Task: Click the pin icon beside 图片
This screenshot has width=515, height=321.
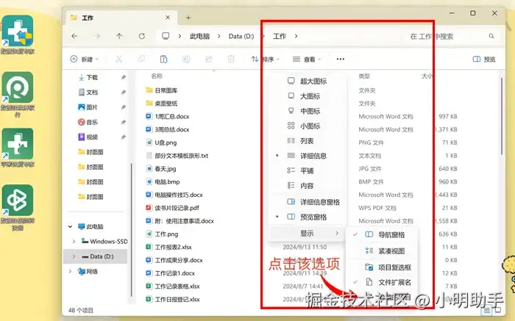Action: [x=123, y=107]
